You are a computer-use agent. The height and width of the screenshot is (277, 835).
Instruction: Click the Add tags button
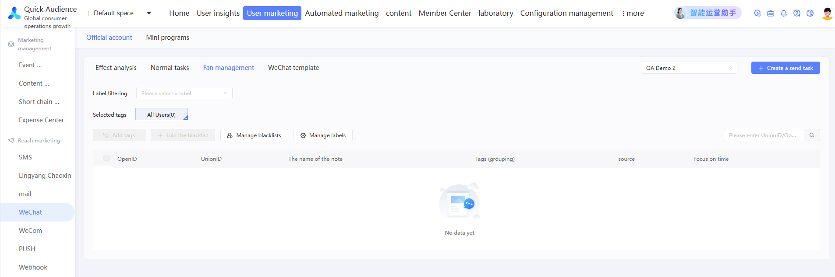[119, 135]
